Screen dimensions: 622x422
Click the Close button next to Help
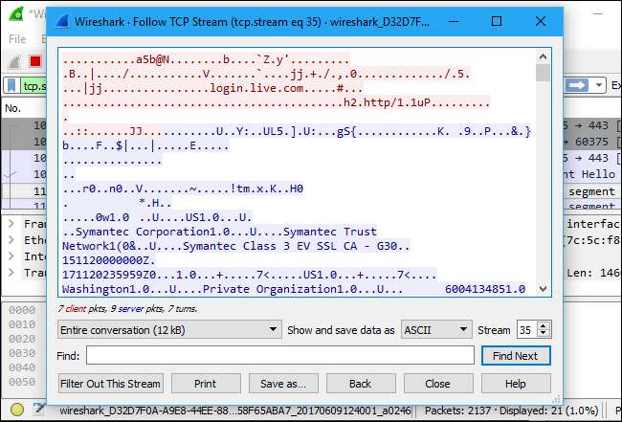tap(437, 384)
